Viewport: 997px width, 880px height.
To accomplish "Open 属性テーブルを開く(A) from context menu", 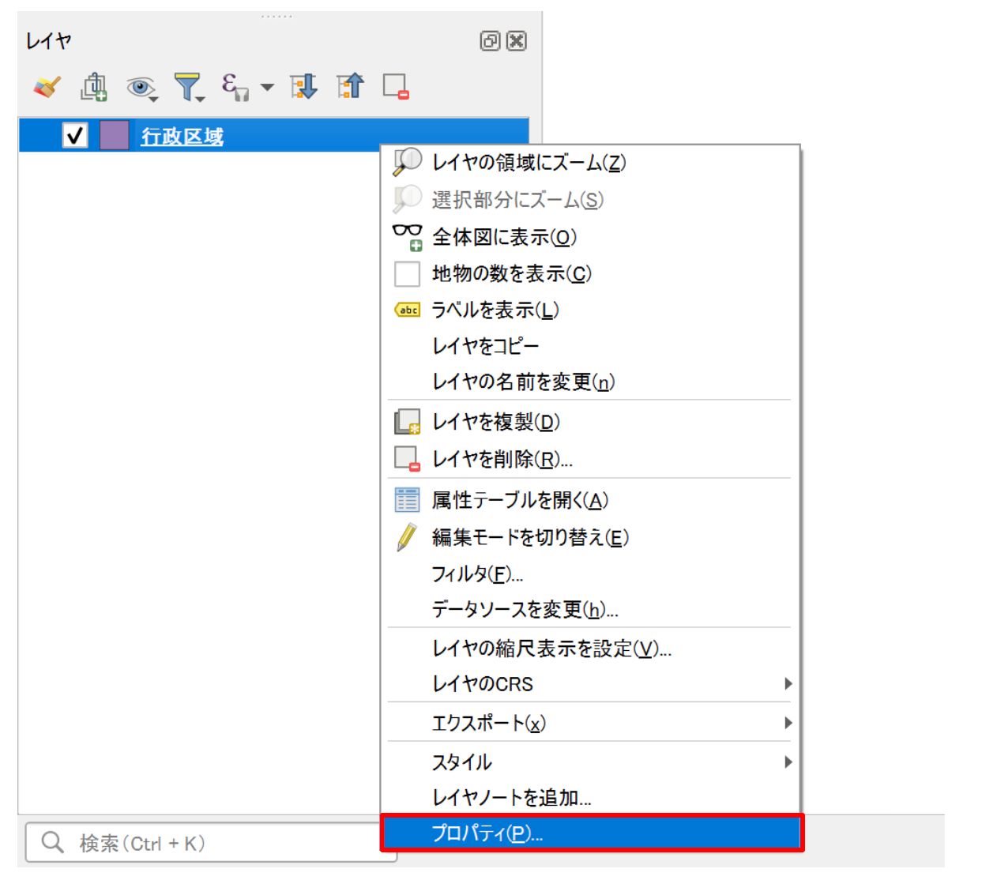I will point(589,500).
